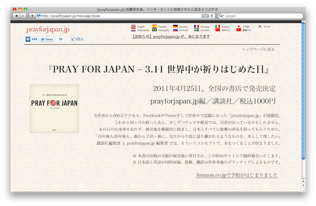This screenshot has width=316, height=206.
Task: Click the Brazilian flag for Português
Action: click(154, 30)
